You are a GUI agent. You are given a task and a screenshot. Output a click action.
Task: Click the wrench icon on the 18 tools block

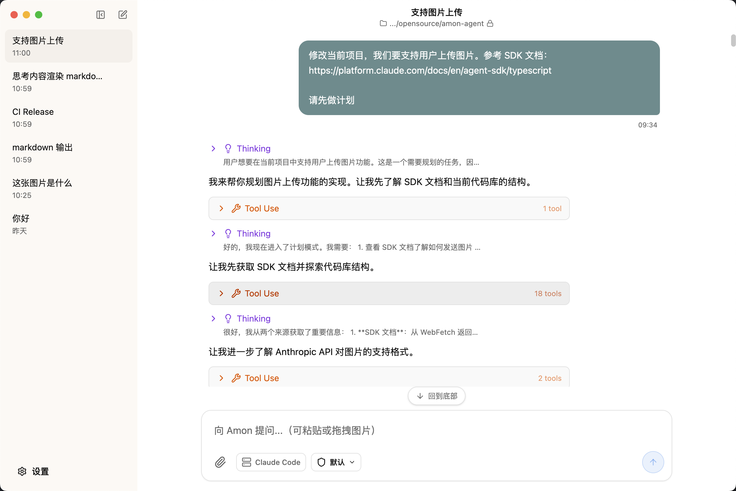coord(236,293)
